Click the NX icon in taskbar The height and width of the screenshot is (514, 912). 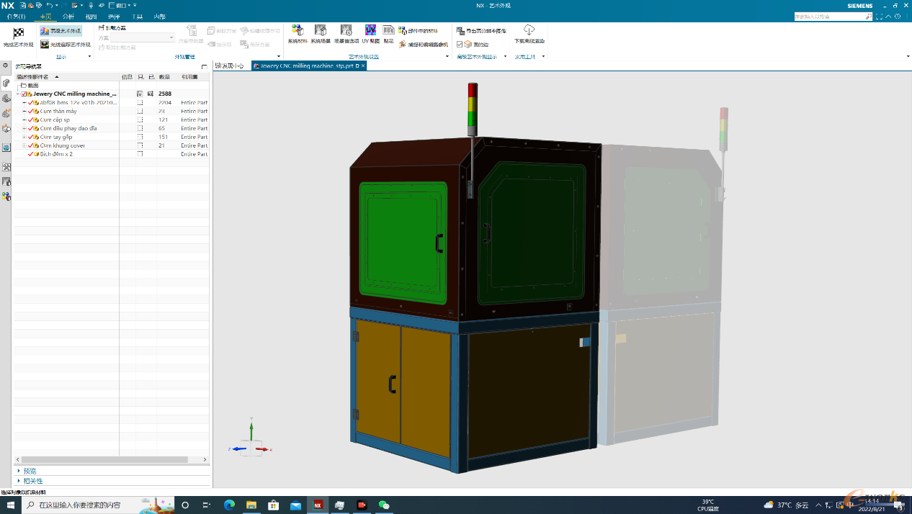click(x=318, y=505)
